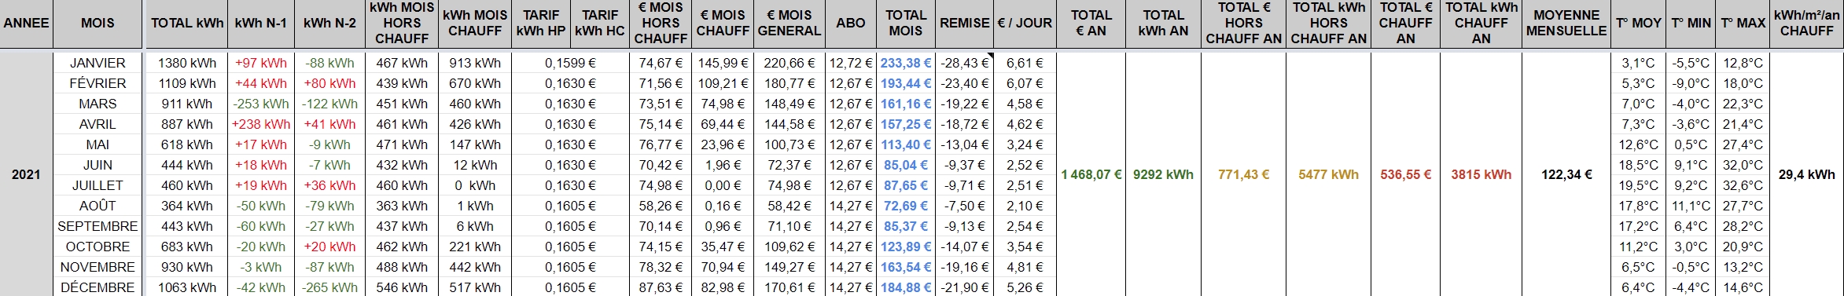Select January total 1380 kWh cell
This screenshot has width=1844, height=296.
tap(187, 63)
